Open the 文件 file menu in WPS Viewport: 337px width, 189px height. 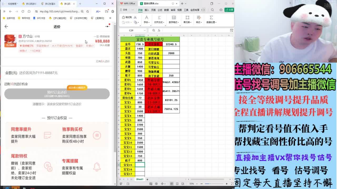click(123, 10)
